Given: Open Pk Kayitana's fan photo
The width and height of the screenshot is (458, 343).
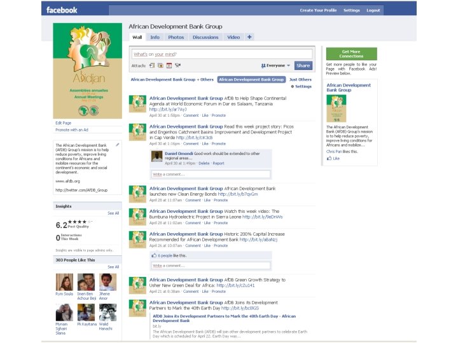Looking at the screenshot, I should 86,313.
